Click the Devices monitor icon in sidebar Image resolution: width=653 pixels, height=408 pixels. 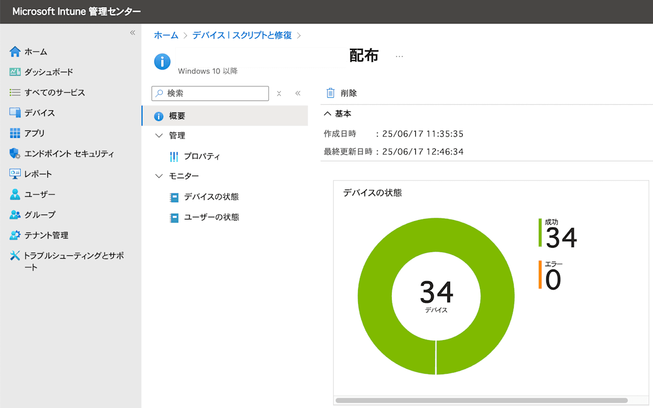[15, 113]
